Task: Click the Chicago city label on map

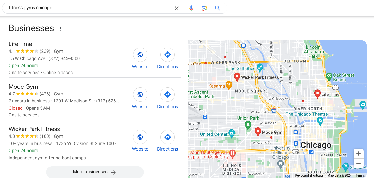Action: pos(316,145)
